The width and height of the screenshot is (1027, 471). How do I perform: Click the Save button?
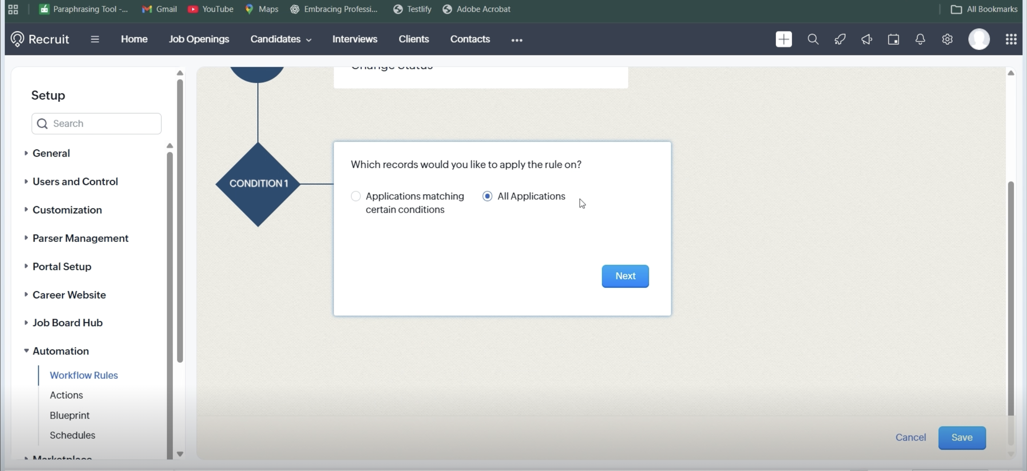click(961, 437)
